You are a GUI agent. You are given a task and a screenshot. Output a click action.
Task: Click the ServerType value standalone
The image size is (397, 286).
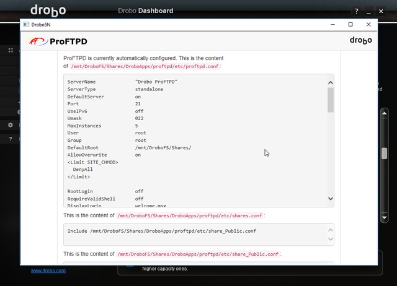[x=149, y=89]
